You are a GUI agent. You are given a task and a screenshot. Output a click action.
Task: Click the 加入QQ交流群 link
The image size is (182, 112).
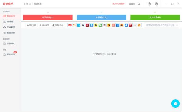click(x=118, y=4)
